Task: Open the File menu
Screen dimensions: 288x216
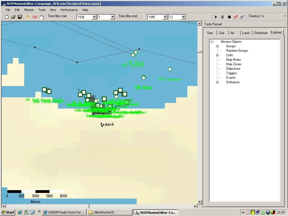Action: [x=8, y=10]
